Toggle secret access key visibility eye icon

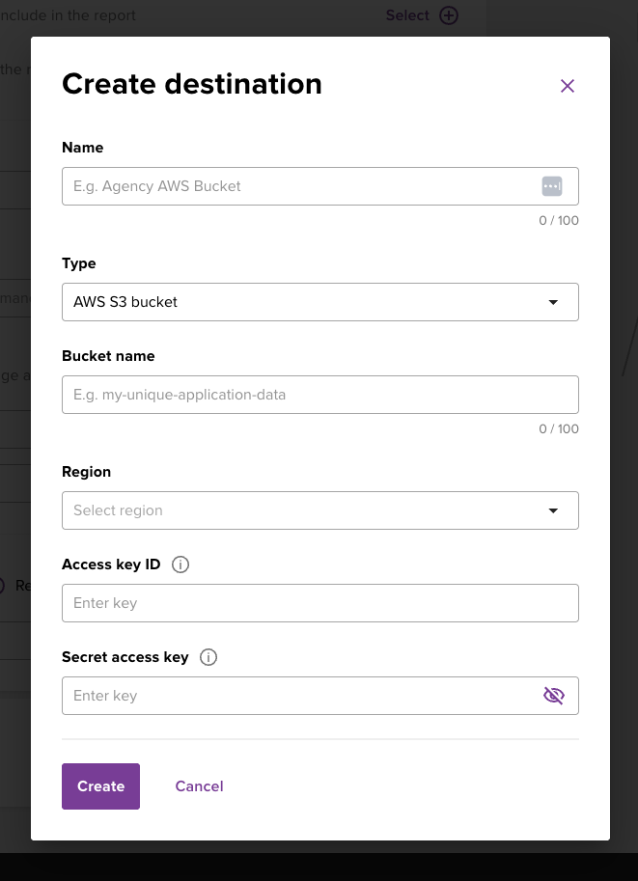553,696
